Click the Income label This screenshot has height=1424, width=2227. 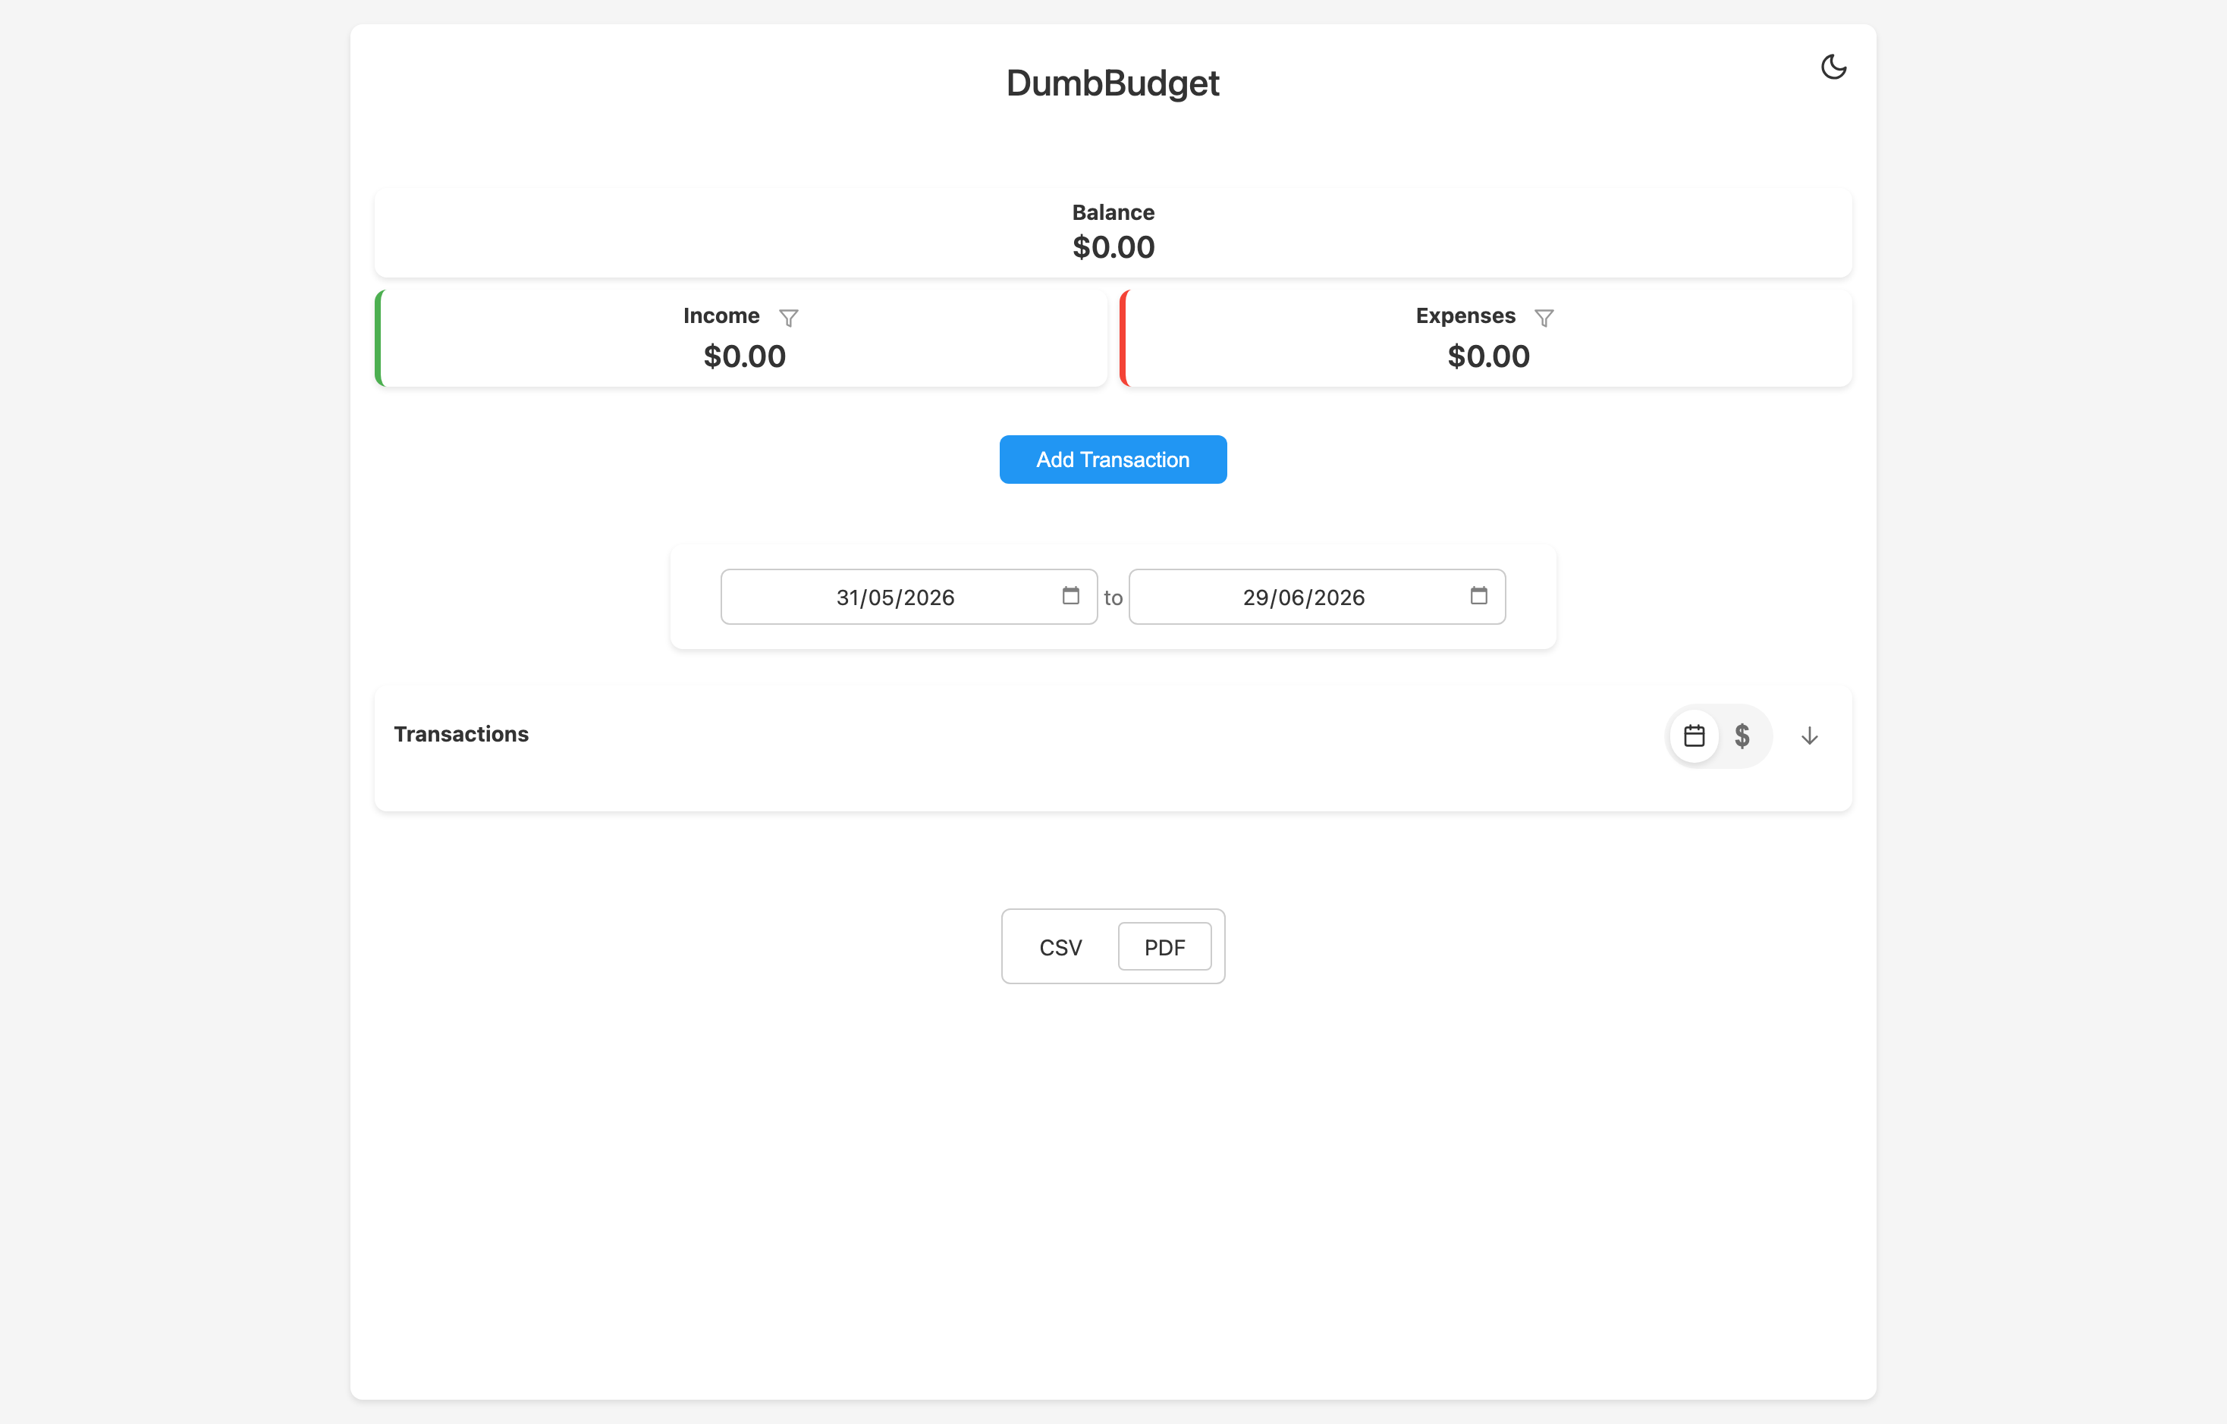click(x=721, y=316)
